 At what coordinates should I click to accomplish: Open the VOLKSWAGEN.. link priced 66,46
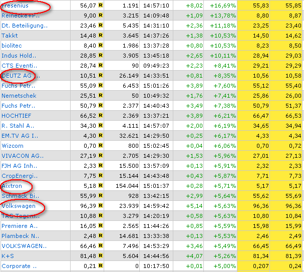coord(24,246)
